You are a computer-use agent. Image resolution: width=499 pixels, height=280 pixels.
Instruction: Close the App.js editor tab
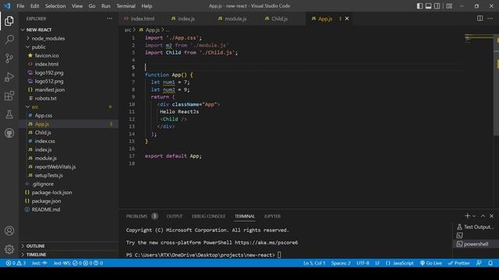point(347,19)
